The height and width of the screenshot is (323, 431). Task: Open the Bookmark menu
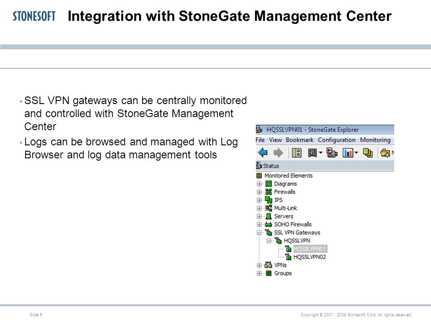pos(299,140)
